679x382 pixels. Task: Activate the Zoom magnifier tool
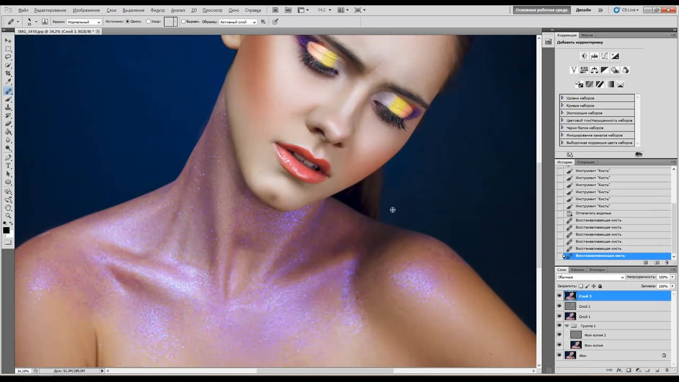coord(8,215)
